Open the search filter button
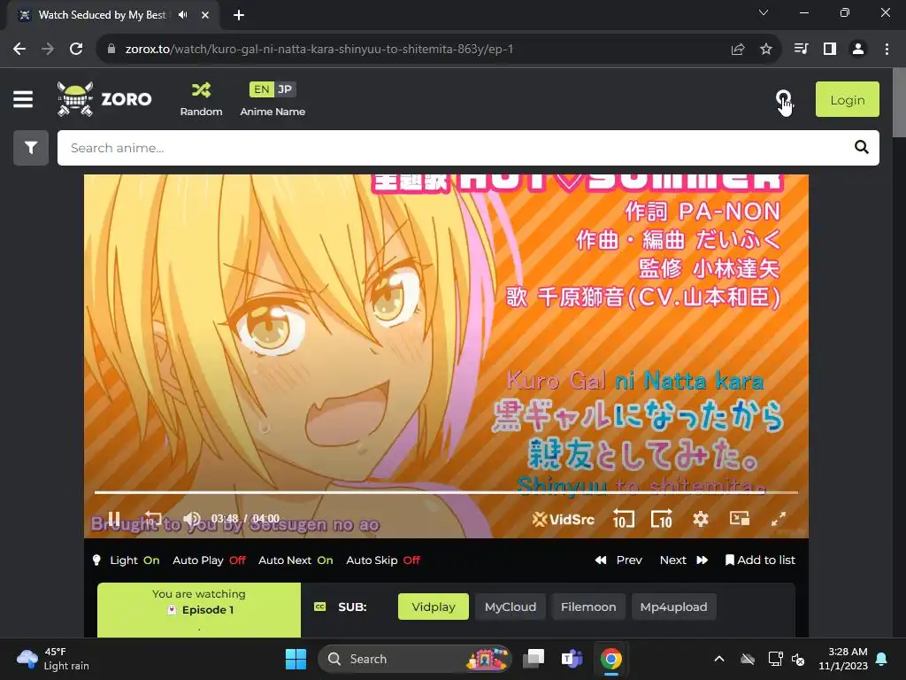 [x=31, y=148]
